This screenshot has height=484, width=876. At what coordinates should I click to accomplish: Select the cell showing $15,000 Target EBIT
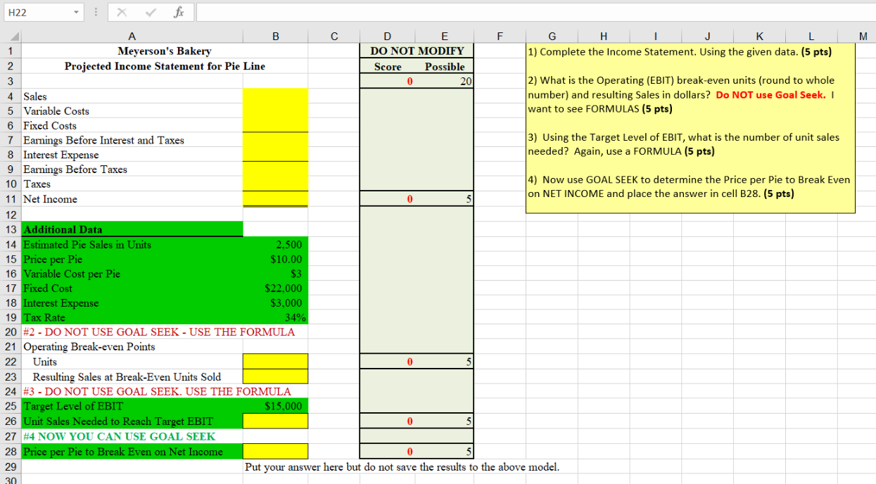point(275,406)
